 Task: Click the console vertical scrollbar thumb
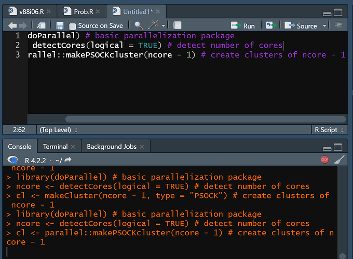click(343, 256)
